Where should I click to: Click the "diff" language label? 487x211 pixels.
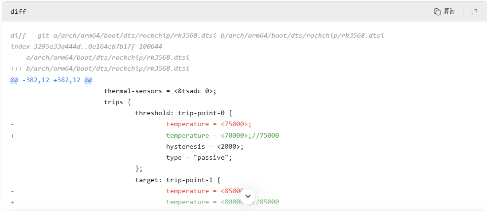tap(18, 11)
